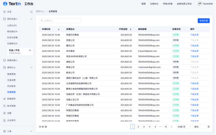
Task: Select 发票管理 in sidebar
Action: [11, 92]
